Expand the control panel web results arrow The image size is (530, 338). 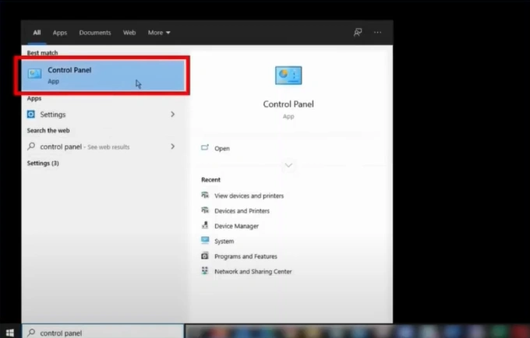(x=172, y=146)
